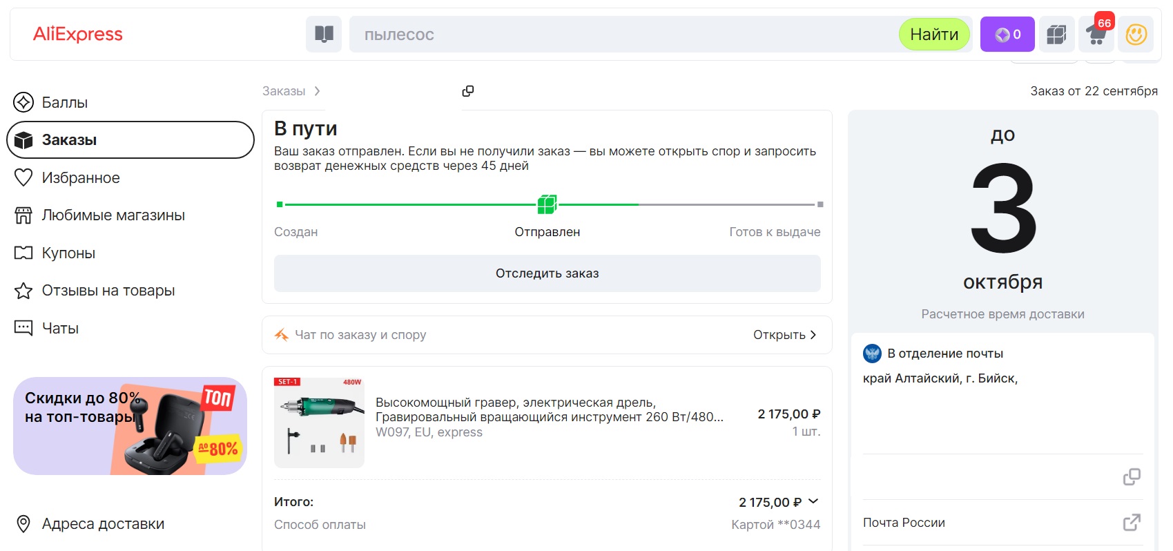Open Почта России external link icon

(x=1132, y=523)
